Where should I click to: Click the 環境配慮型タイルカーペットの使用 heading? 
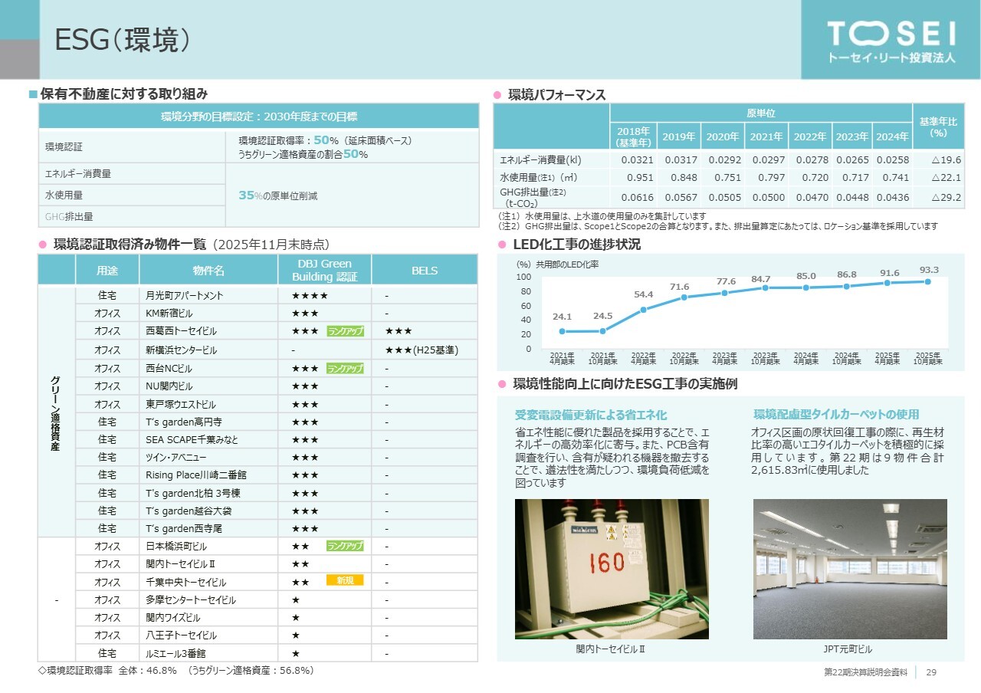click(836, 415)
